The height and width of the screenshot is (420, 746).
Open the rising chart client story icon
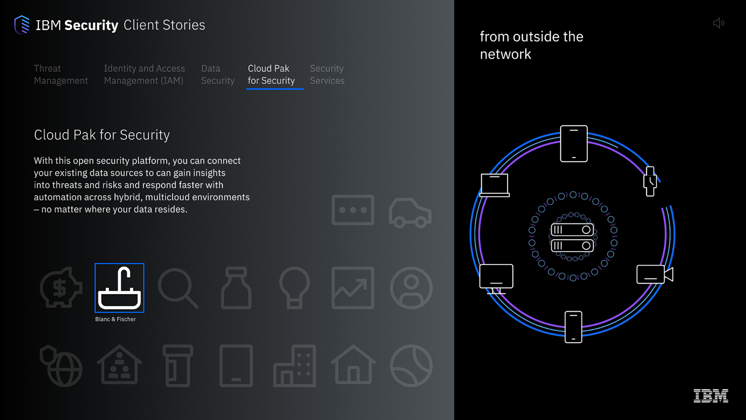[353, 288]
